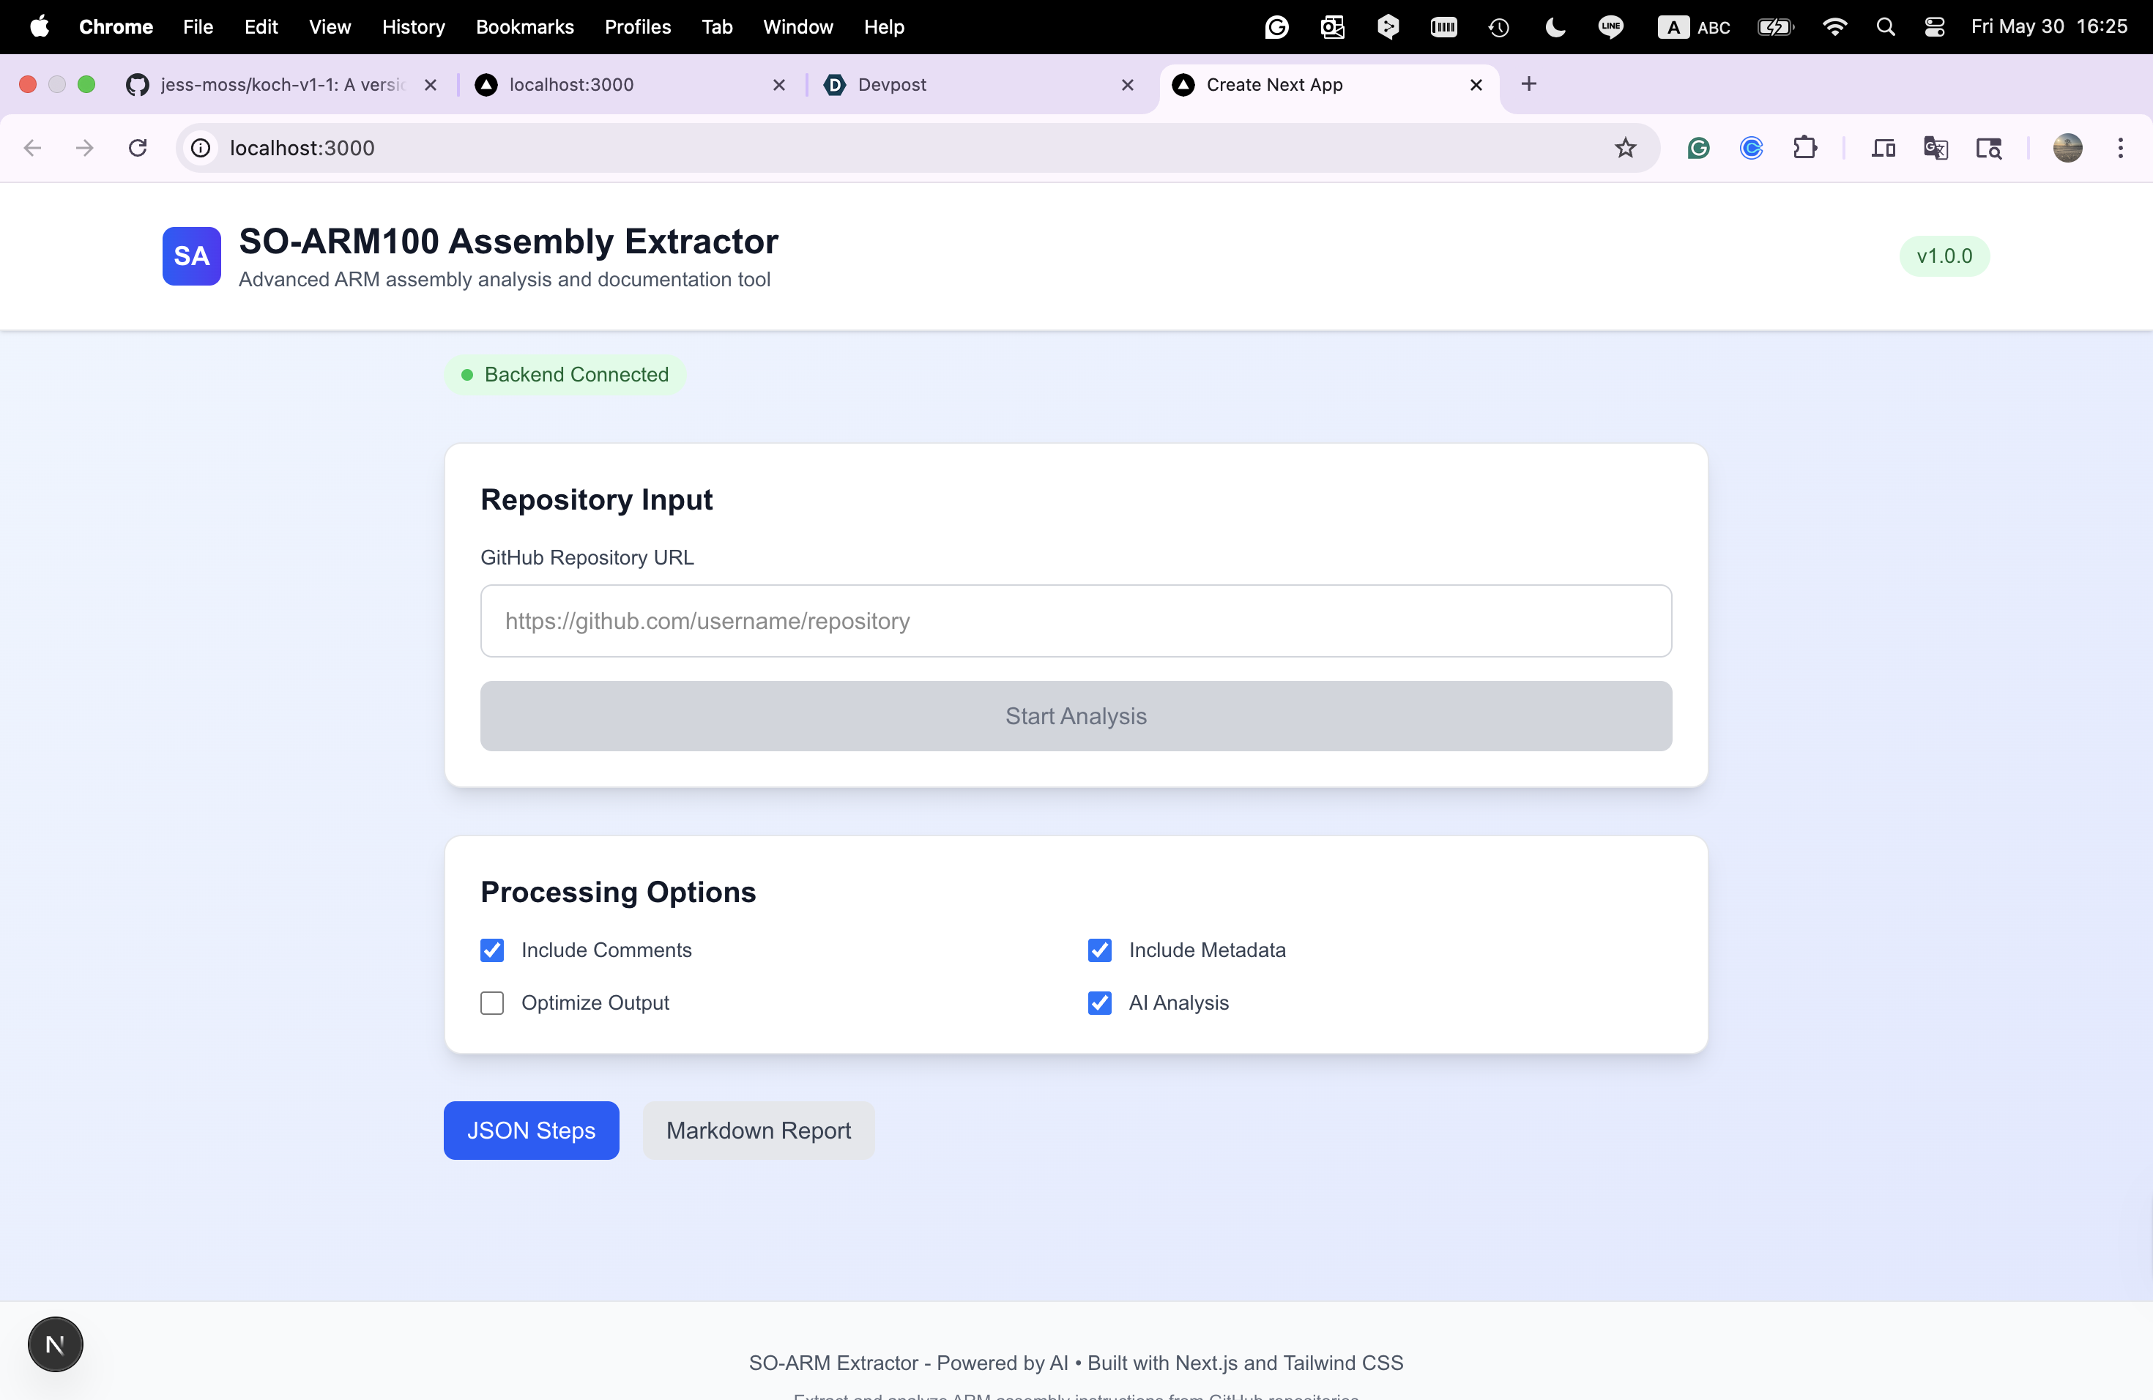Click the SA app logo icon
Viewport: 2153px width, 1400px height.
(x=191, y=256)
